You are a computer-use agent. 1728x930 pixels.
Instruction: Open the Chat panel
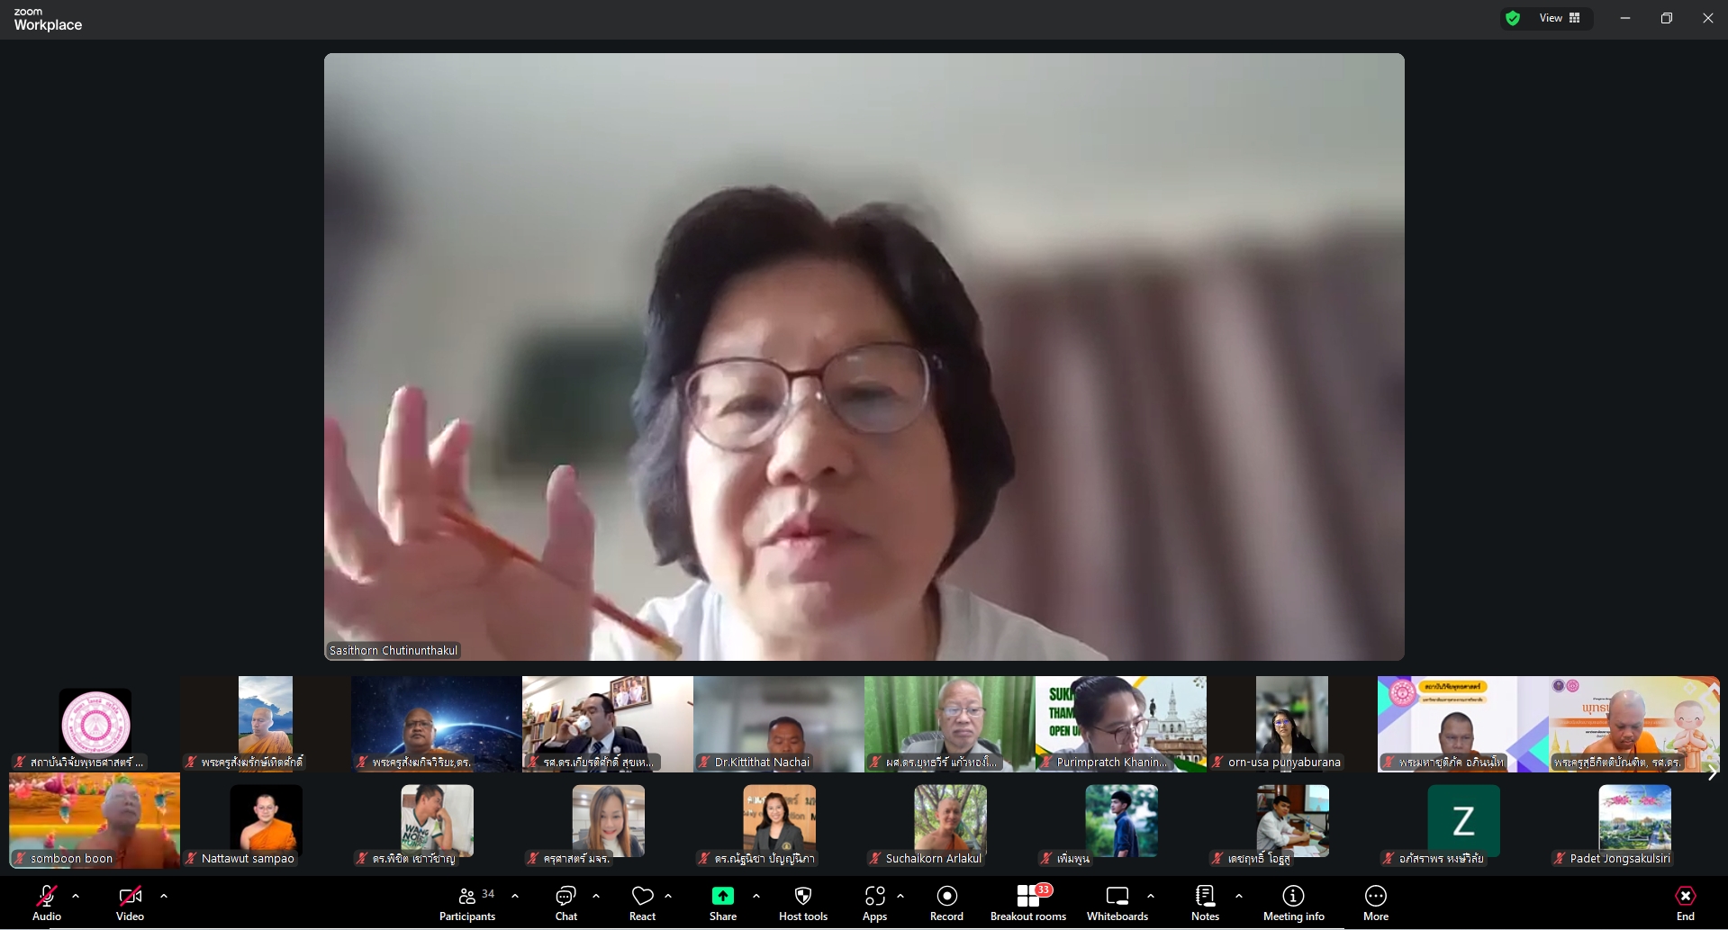[565, 903]
